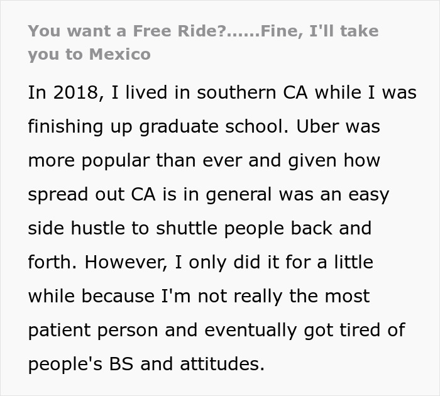Click the post title about a Free Ride
This screenshot has height=396, width=440.
coord(203,30)
